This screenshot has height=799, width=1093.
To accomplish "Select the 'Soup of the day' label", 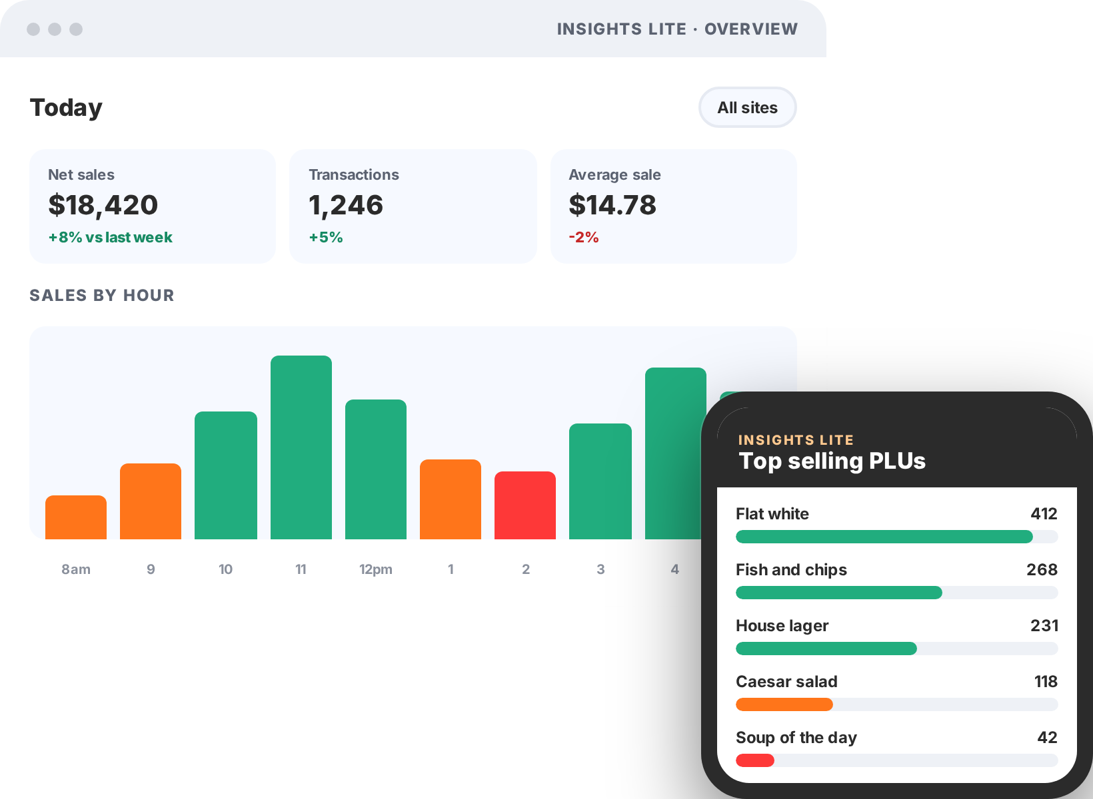I will tap(796, 738).
